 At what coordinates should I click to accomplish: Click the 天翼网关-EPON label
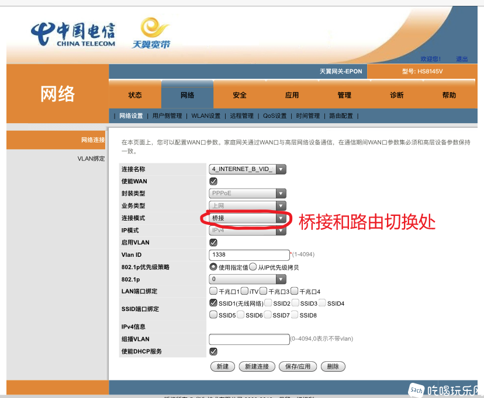pos(341,71)
